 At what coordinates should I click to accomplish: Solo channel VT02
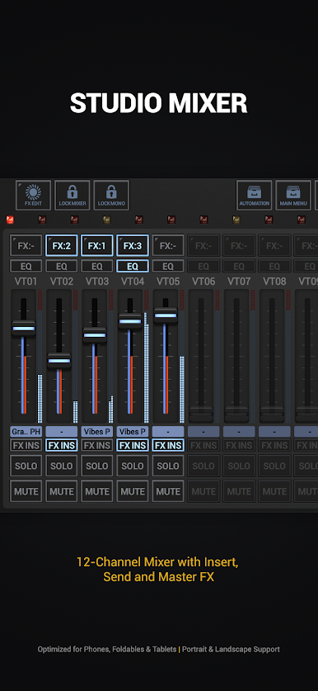click(x=62, y=466)
